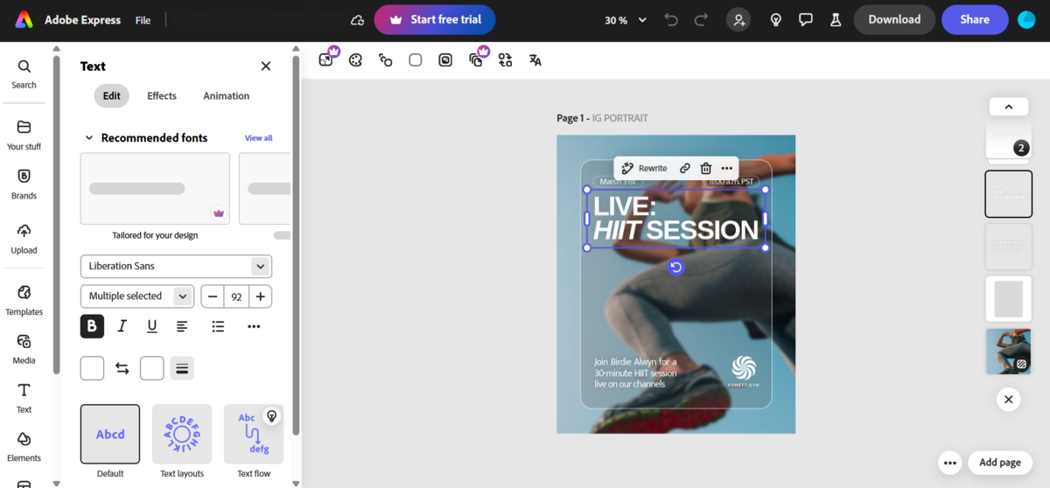The image size is (1050, 488).
Task: Open the 30 % zoom dropdown
Action: click(x=626, y=19)
